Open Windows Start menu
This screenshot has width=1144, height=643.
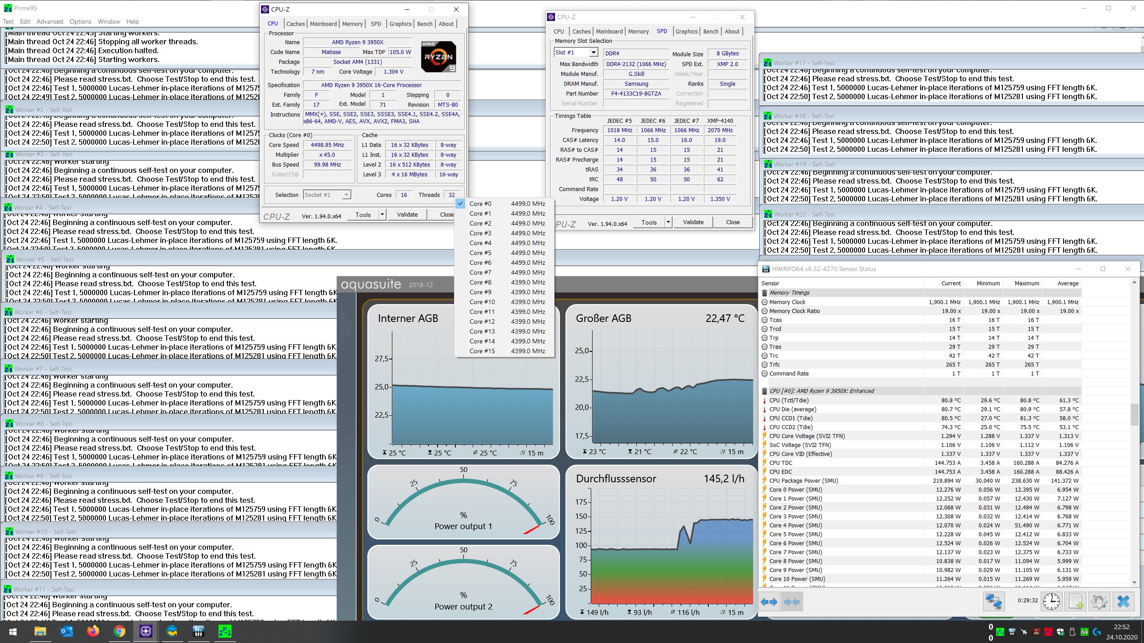pyautogui.click(x=13, y=632)
